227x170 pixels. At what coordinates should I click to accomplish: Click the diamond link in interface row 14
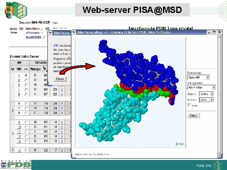point(62,150)
